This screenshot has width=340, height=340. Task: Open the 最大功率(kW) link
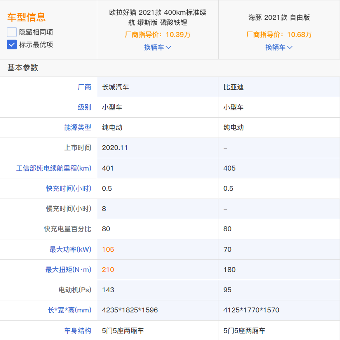[x=70, y=249]
